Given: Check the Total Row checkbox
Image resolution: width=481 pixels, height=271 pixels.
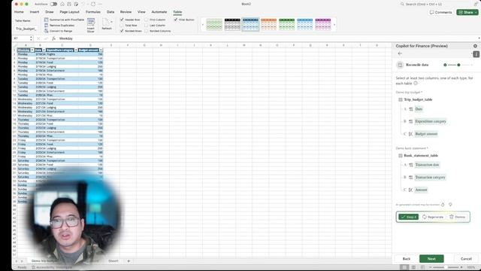Looking at the screenshot, I should pyautogui.click(x=122, y=25).
